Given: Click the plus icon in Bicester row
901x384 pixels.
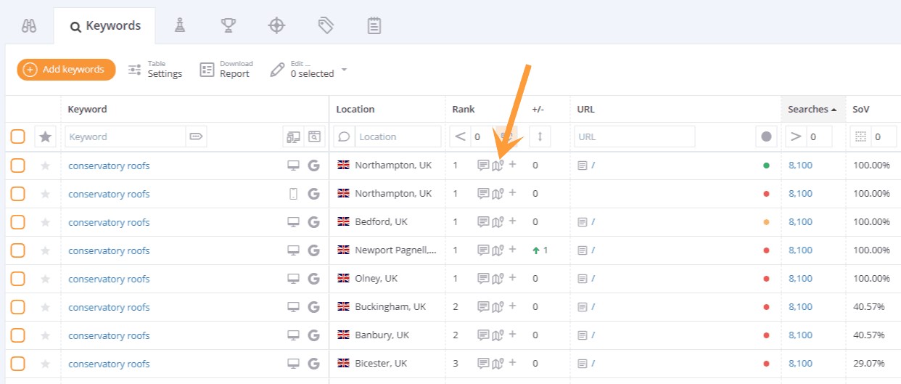Looking at the screenshot, I should tap(512, 363).
